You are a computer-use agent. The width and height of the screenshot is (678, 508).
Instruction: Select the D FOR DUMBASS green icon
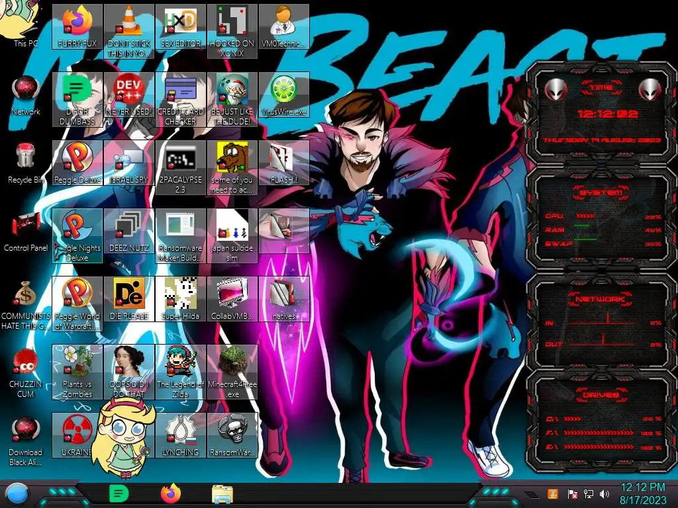(77, 99)
